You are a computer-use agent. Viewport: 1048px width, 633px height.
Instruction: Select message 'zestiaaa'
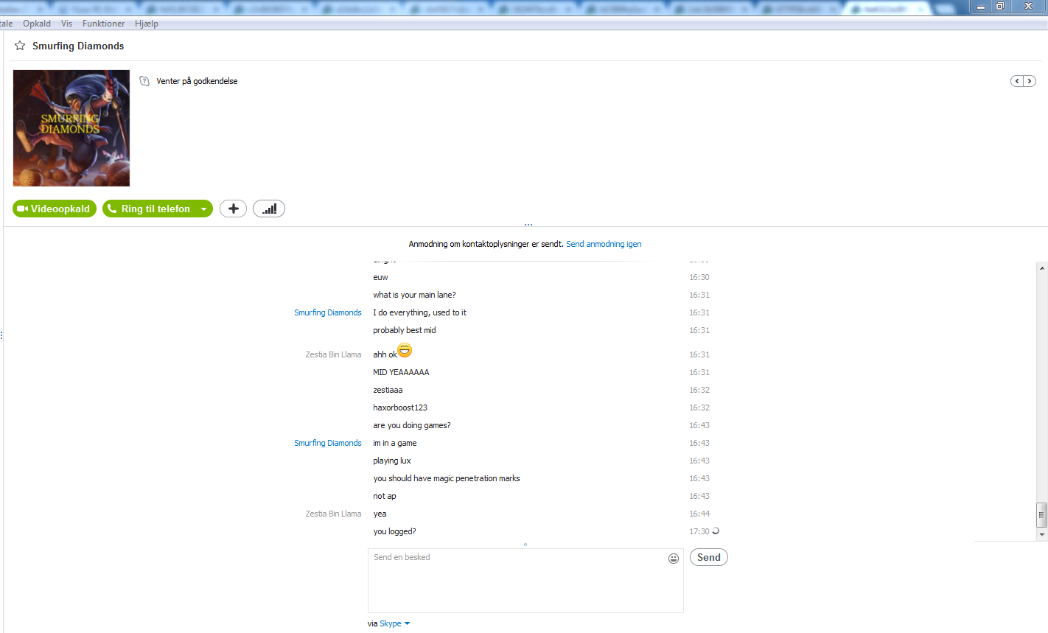coord(388,390)
